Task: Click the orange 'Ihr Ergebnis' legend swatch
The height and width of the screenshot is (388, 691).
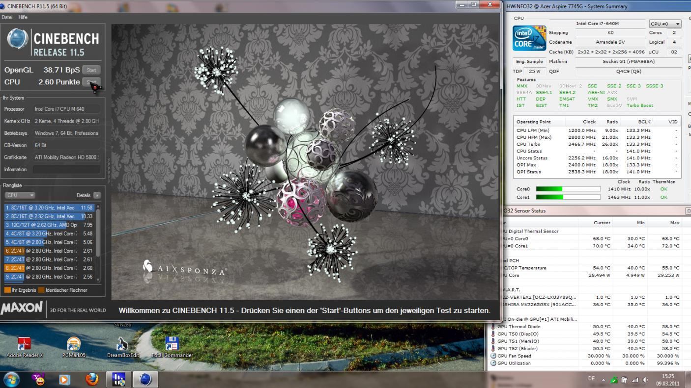Action: pyautogui.click(x=7, y=290)
